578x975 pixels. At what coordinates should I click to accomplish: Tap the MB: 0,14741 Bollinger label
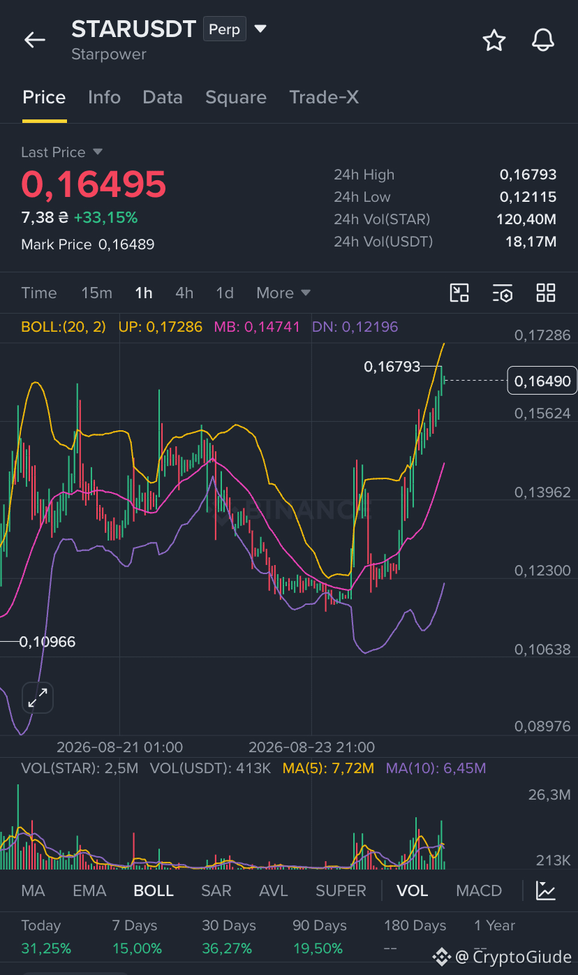(257, 327)
